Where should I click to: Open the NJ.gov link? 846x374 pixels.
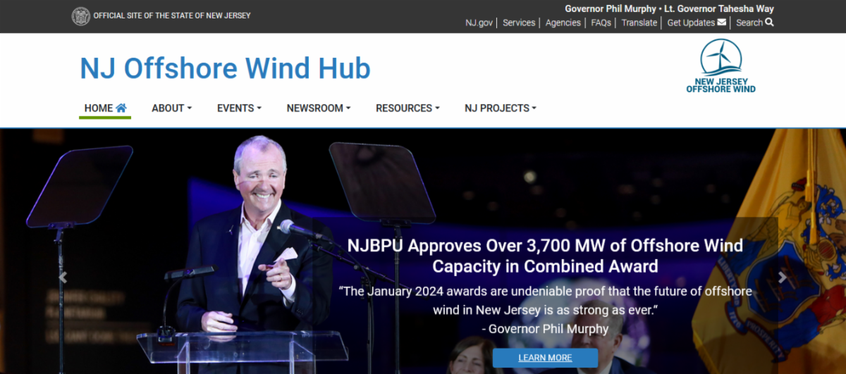pyautogui.click(x=479, y=23)
